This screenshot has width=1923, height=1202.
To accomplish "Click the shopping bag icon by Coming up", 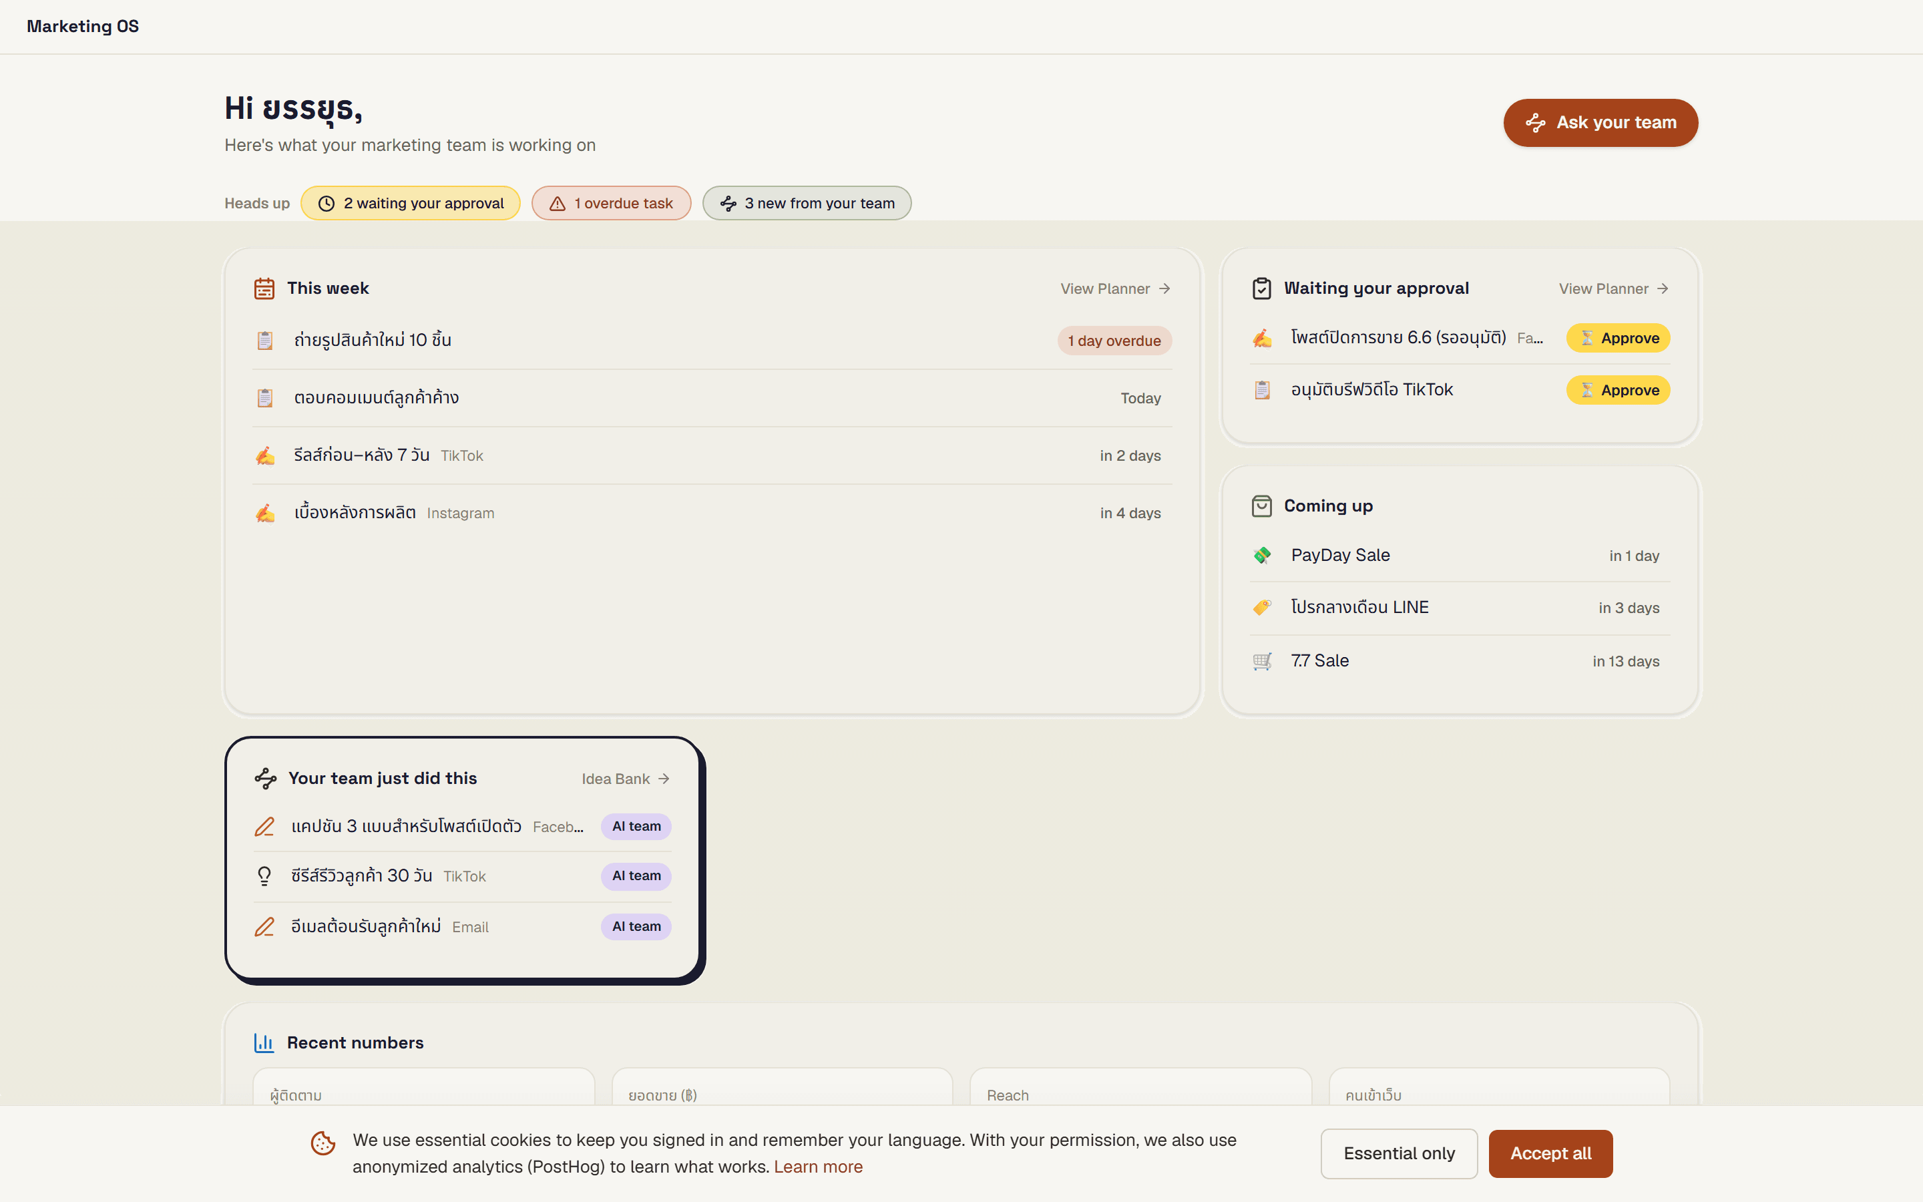I will pos(1261,506).
